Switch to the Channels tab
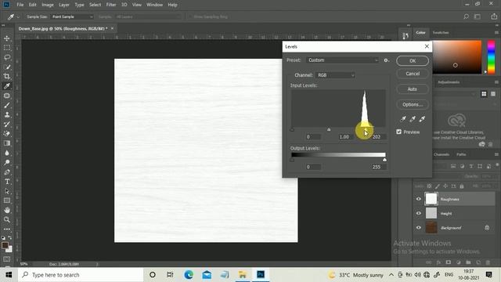Image resolution: width=501 pixels, height=282 pixels. pos(442,154)
